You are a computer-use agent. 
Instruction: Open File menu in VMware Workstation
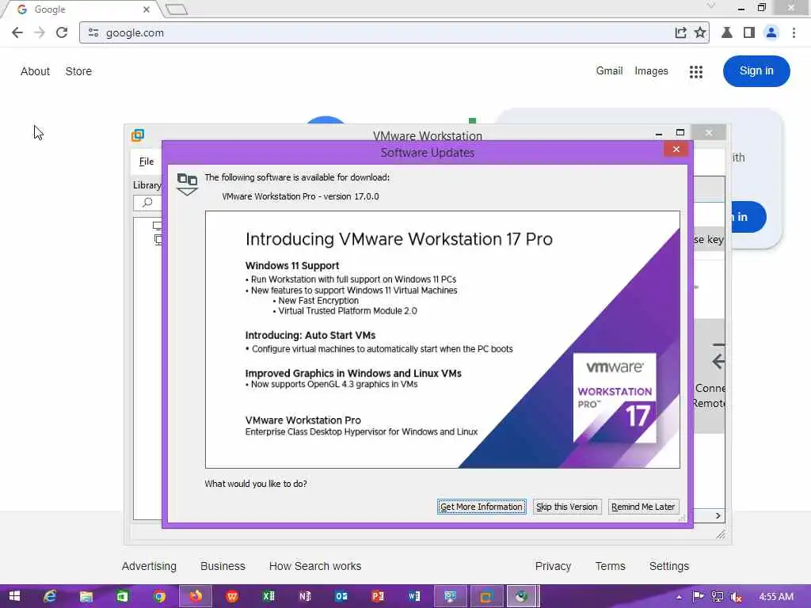tap(147, 161)
